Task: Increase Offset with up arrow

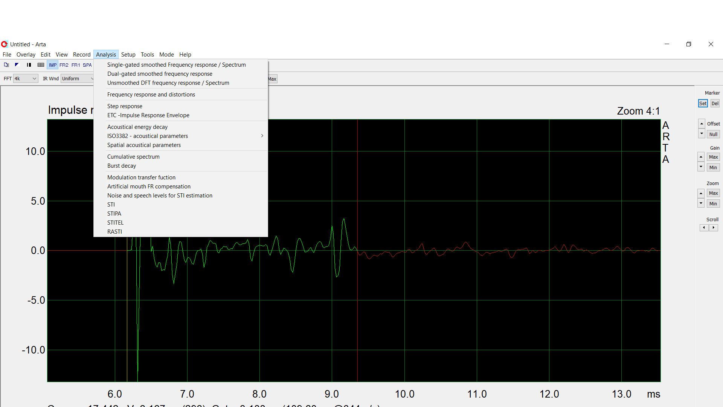Action: coord(702,124)
